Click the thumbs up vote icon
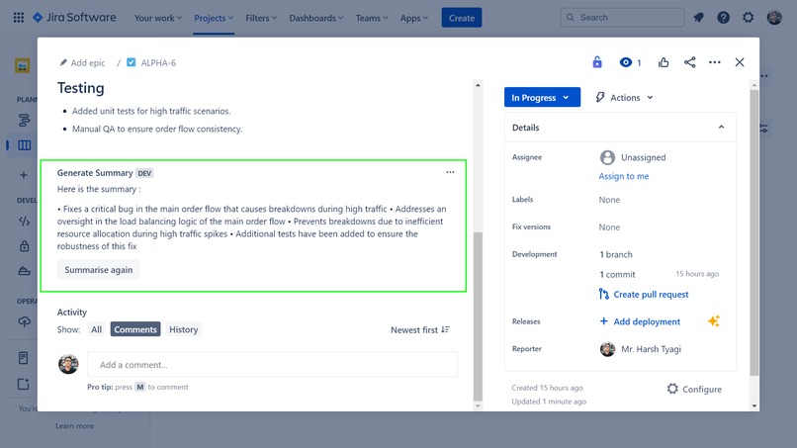Screen dimensions: 797x448 664,62
